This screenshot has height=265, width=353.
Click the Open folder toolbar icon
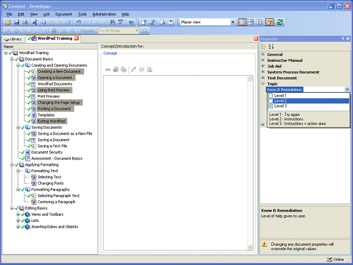tap(8, 22)
